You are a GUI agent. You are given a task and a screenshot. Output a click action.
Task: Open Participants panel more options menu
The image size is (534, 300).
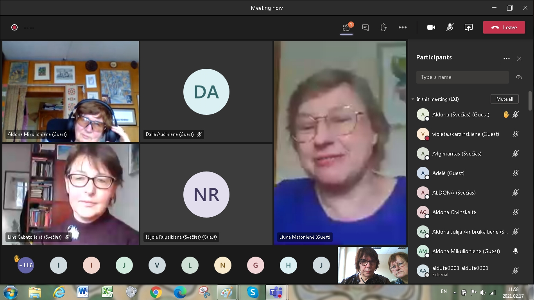coord(506,59)
